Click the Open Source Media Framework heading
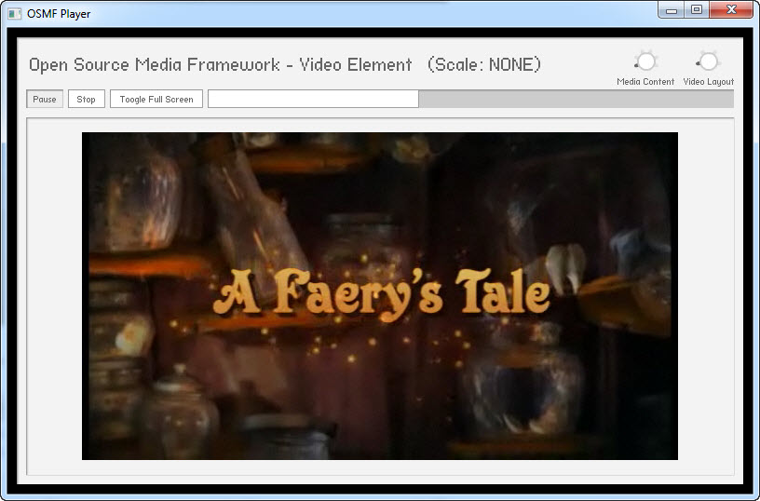This screenshot has width=760, height=501. (284, 64)
